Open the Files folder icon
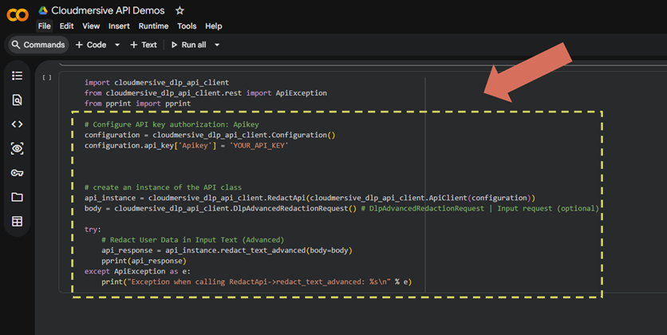667x335 pixels. 17,197
